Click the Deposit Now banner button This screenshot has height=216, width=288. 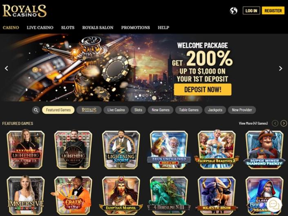coord(203,89)
